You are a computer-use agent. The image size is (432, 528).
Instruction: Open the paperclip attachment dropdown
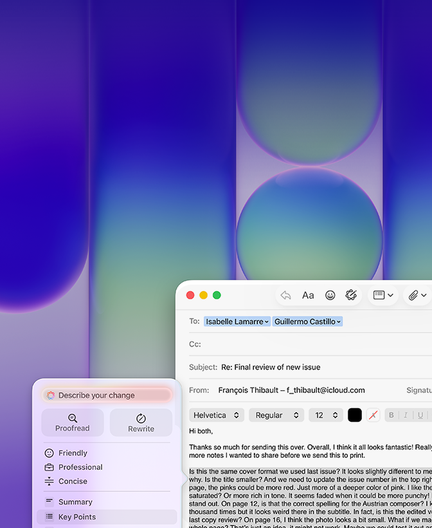418,296
